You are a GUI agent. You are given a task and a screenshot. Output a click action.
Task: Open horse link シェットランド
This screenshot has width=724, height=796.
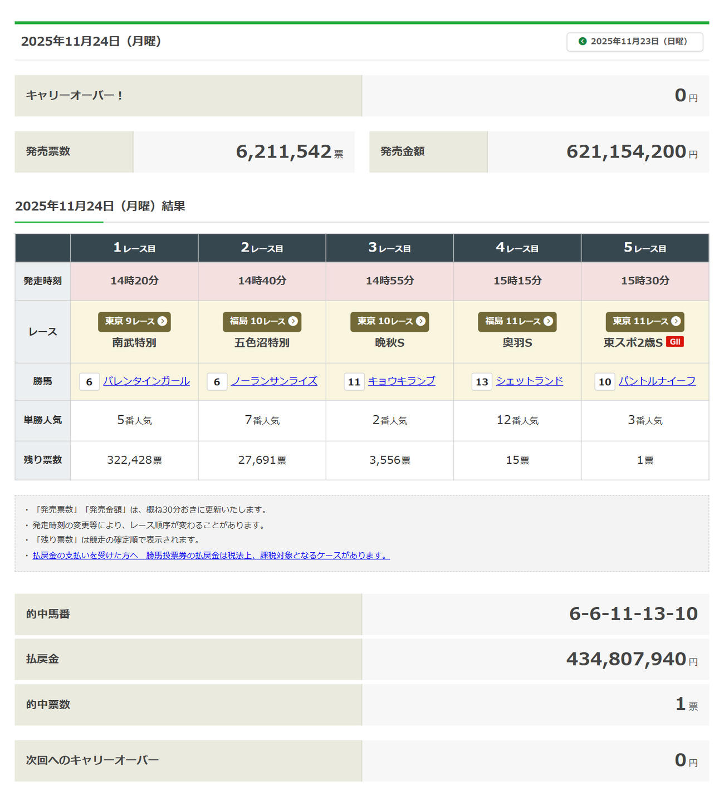click(530, 381)
